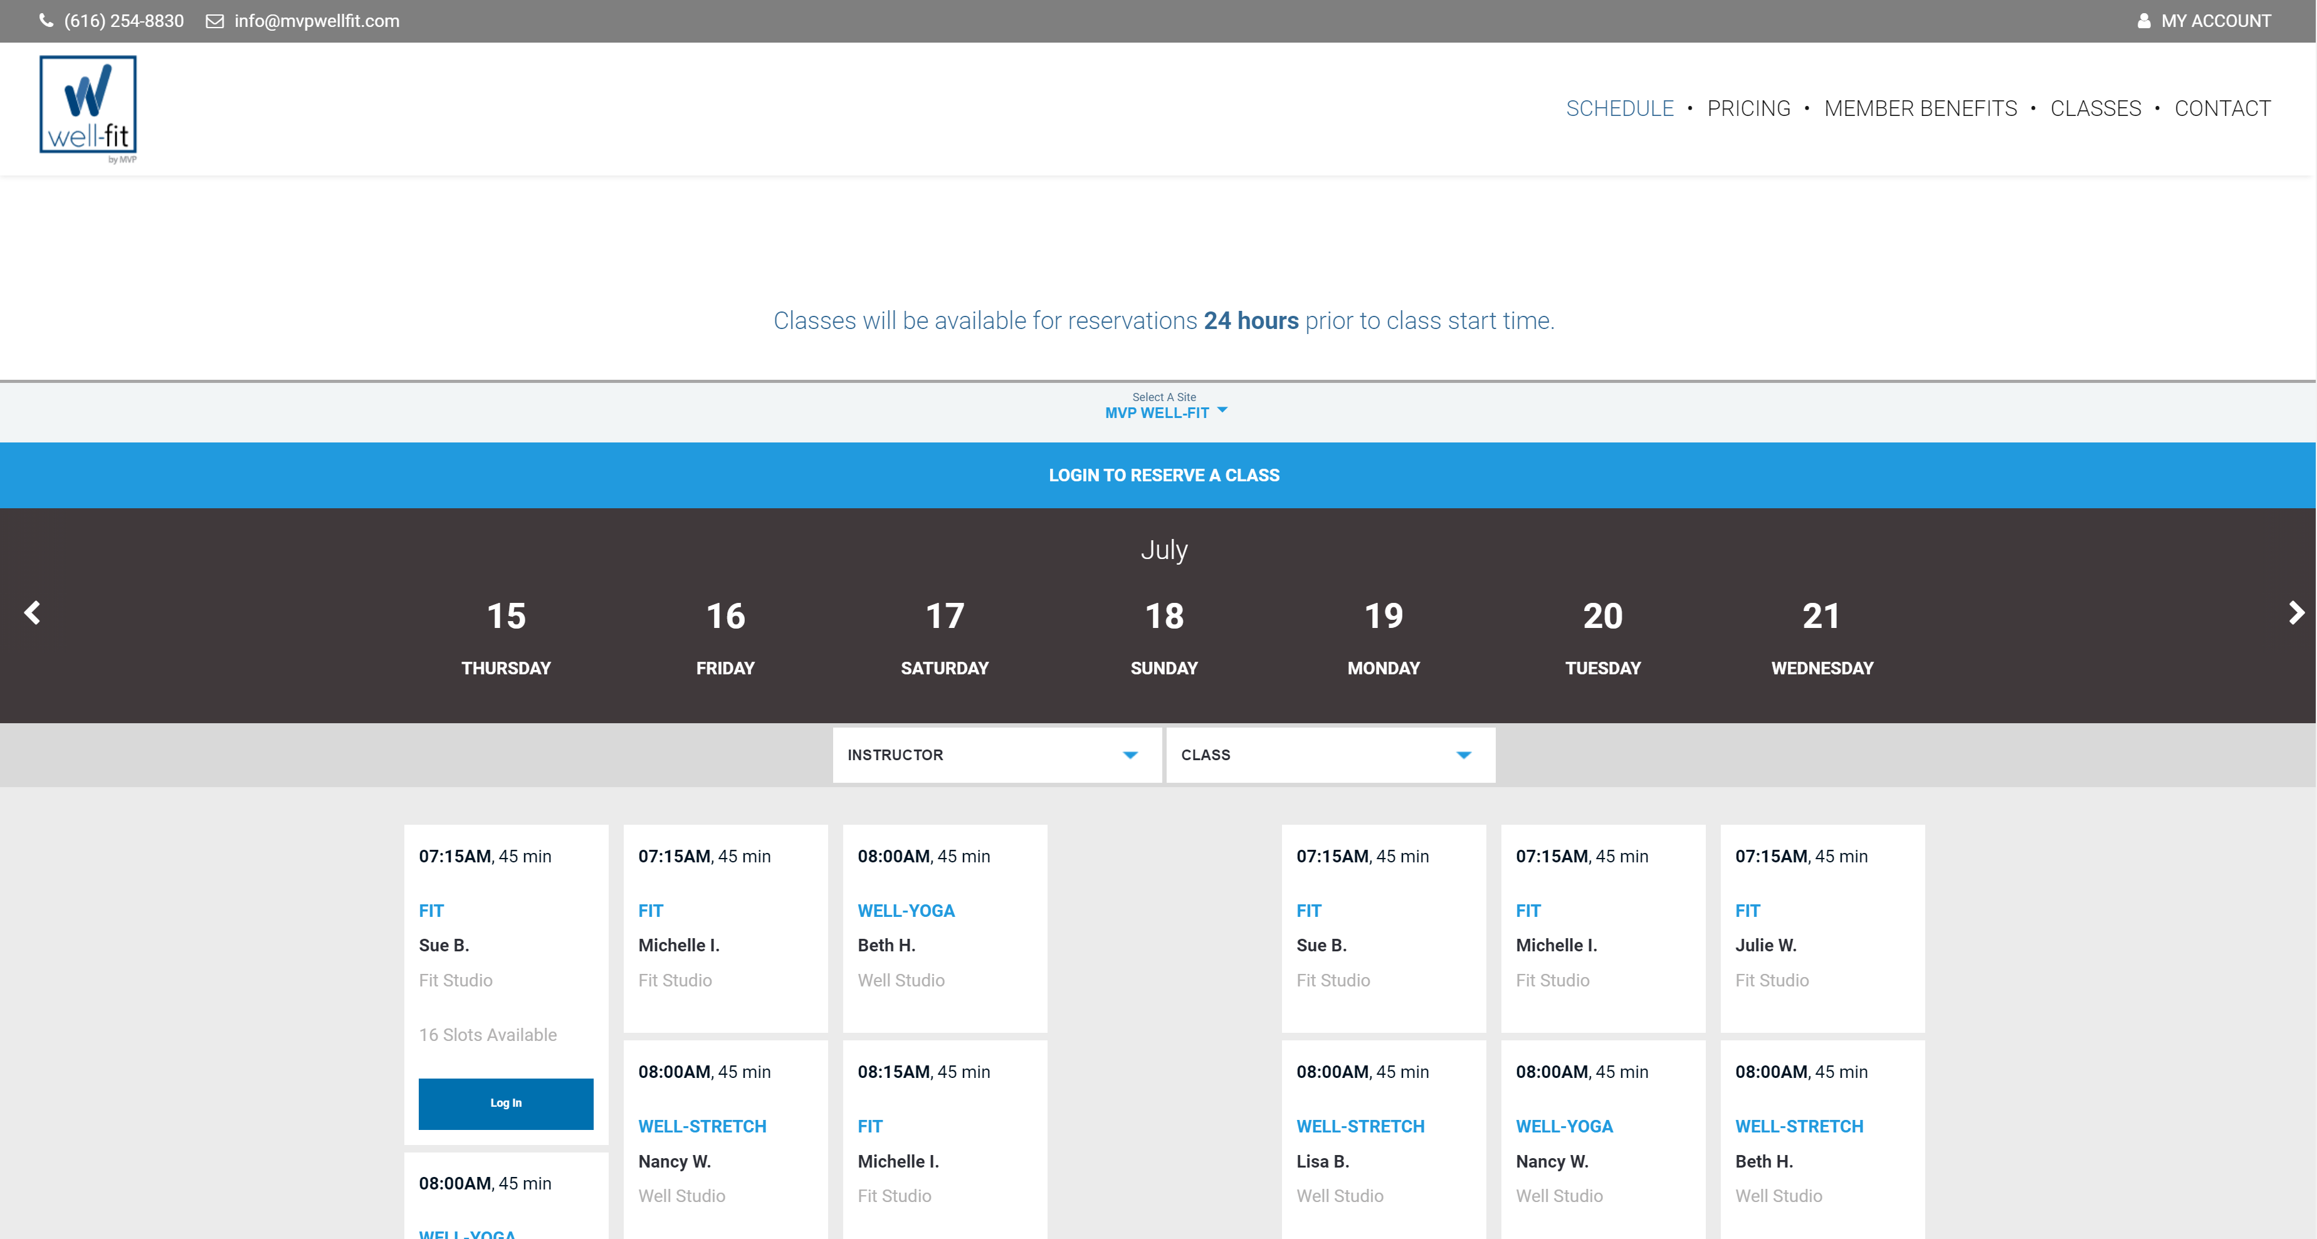Viewport: 2317px width, 1239px height.
Task: Click the email envelope icon
Action: pos(214,20)
